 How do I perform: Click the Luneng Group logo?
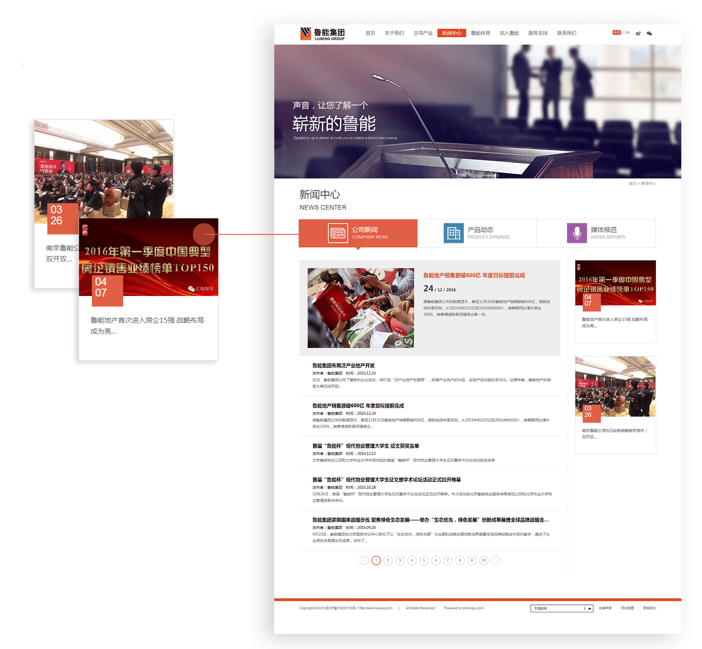click(322, 34)
